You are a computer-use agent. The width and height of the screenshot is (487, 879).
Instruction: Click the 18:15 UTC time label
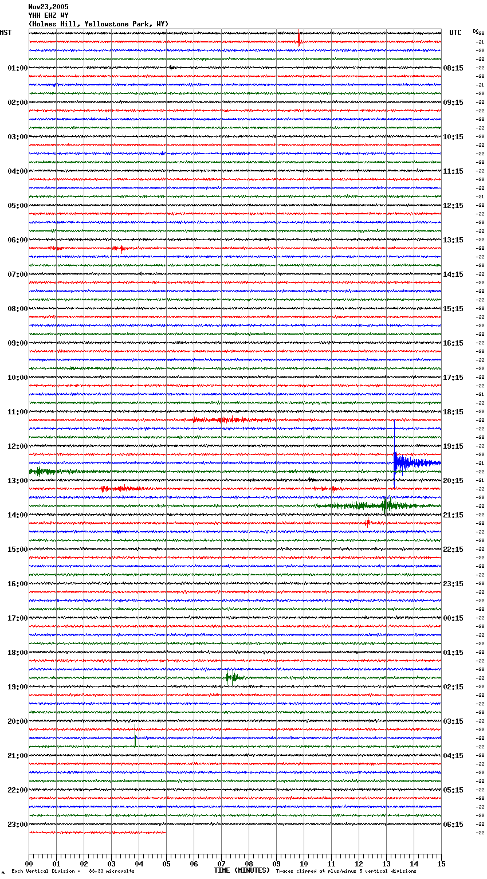[x=453, y=412]
